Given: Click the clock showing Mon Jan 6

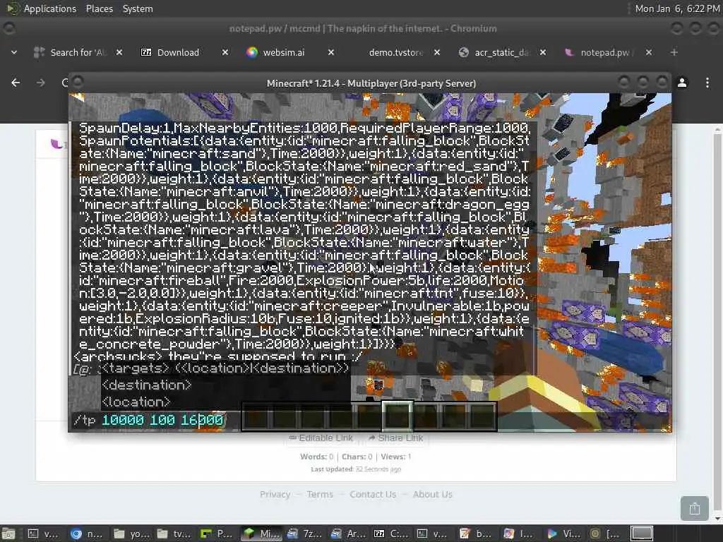Looking at the screenshot, I should coord(677,8).
